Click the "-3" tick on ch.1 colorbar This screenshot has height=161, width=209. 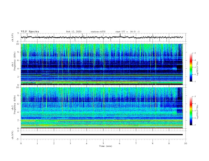tap(194, 53)
